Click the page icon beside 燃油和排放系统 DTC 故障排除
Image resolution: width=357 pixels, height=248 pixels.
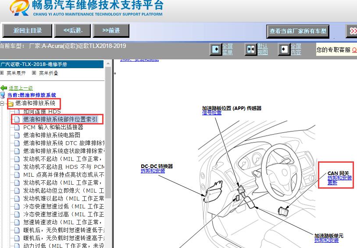[17, 143]
